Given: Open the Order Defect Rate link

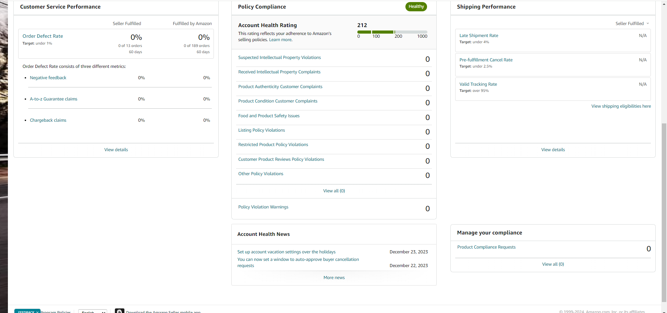Looking at the screenshot, I should (43, 36).
